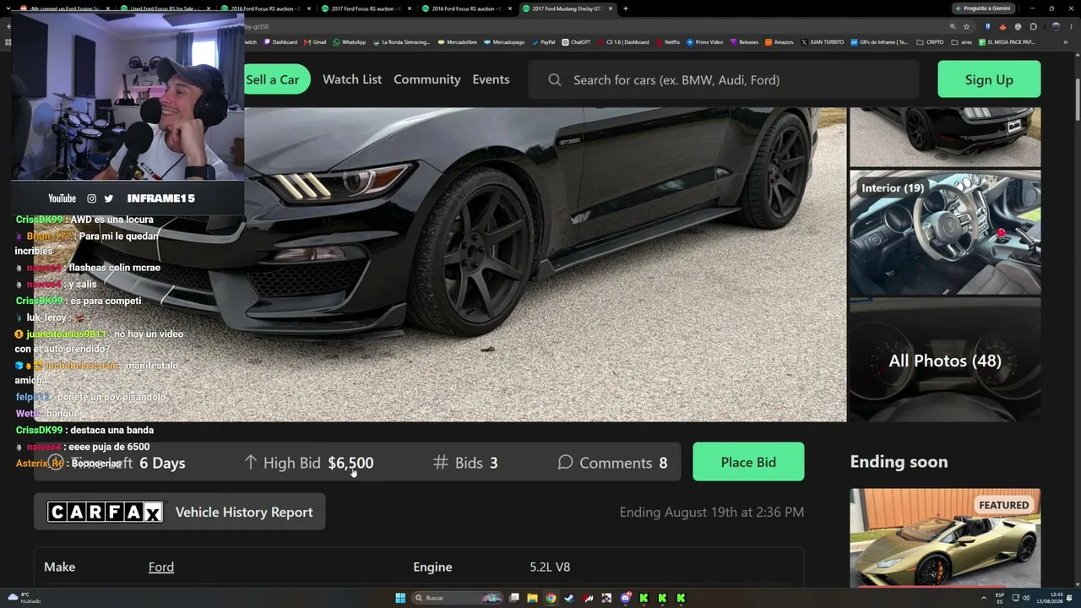Open the Watch List page
This screenshot has height=608, width=1081.
(x=352, y=79)
